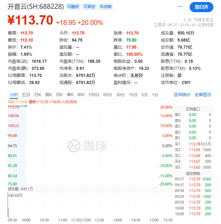Switch to the 30分 interval
Image resolution: width=221 pixels, height=224 pixels.
click(121, 95)
